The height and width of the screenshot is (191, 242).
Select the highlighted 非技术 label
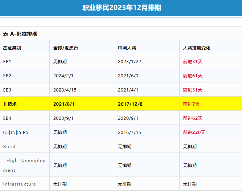(10, 104)
